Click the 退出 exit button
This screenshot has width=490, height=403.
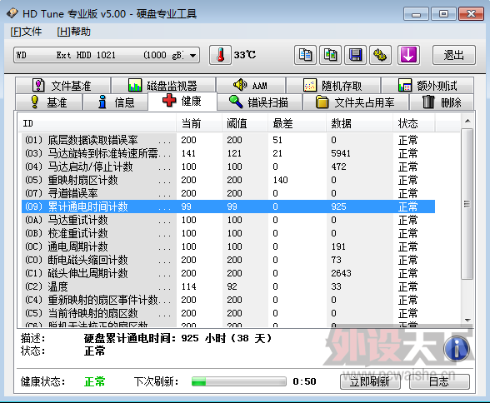[454, 55]
